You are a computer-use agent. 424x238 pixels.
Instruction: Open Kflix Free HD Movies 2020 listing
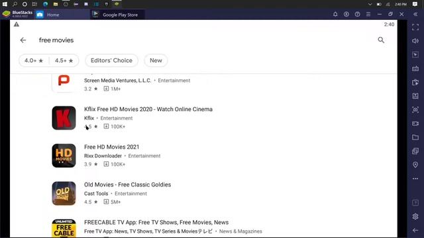click(x=148, y=109)
